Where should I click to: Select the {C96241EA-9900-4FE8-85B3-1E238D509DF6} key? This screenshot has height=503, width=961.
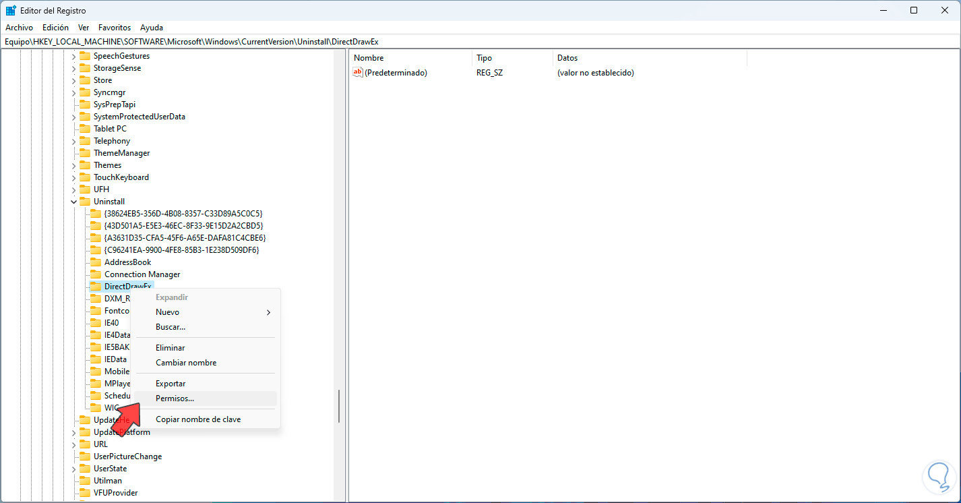point(181,250)
